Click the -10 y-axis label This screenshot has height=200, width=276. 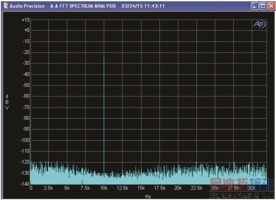click(26, 41)
